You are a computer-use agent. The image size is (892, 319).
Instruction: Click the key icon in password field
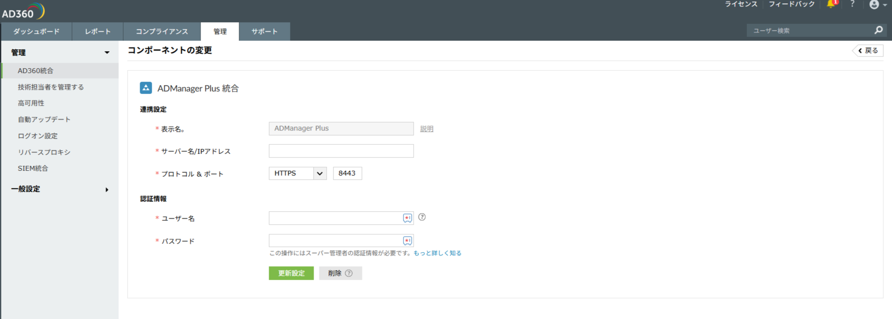tap(407, 241)
